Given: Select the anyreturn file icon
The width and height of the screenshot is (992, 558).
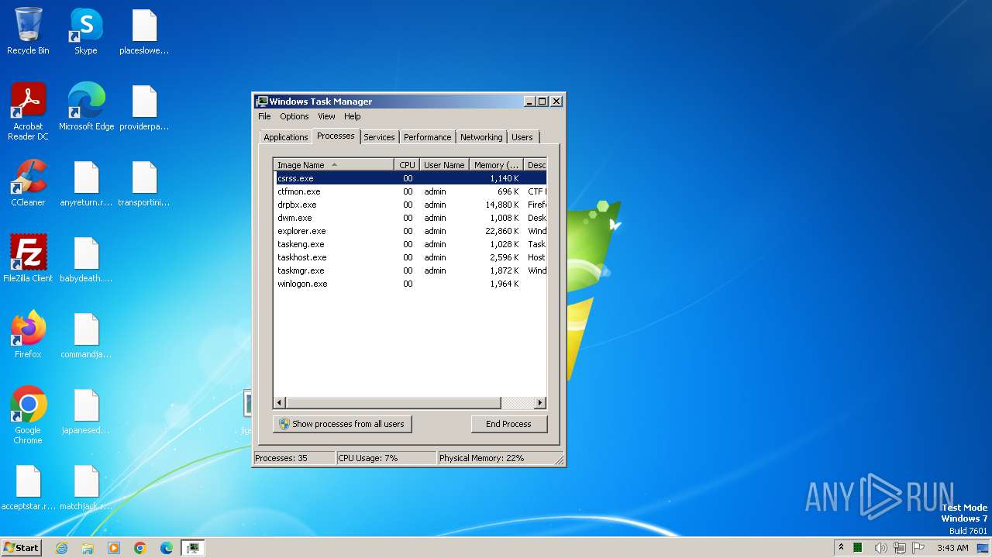Looking at the screenshot, I should (86, 183).
